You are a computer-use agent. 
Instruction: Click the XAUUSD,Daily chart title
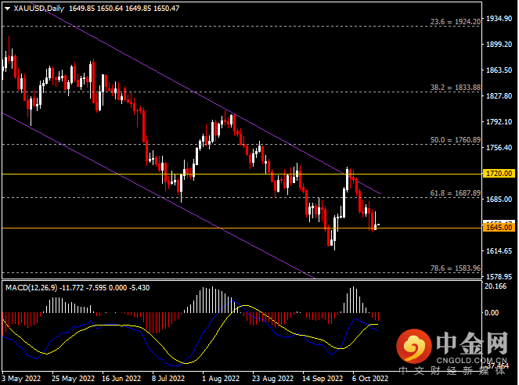tap(38, 9)
